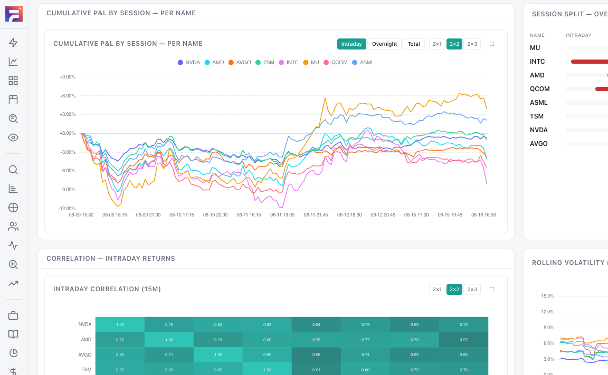
Task: Click heatmap row label AVGO
Action: click(84, 354)
